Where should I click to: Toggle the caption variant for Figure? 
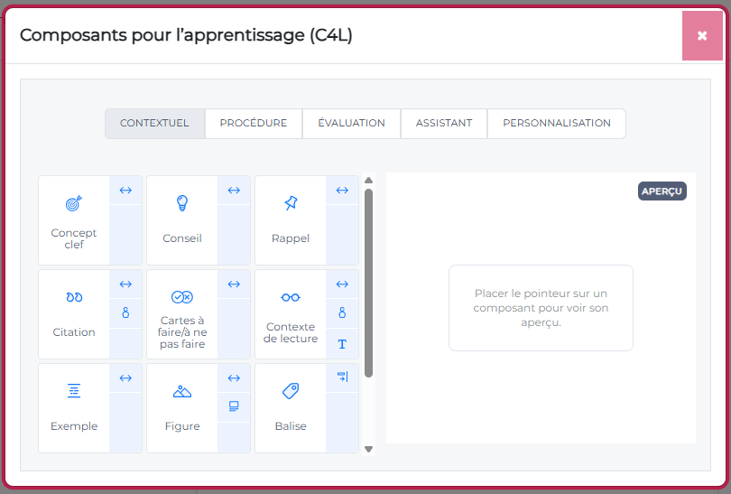234,406
